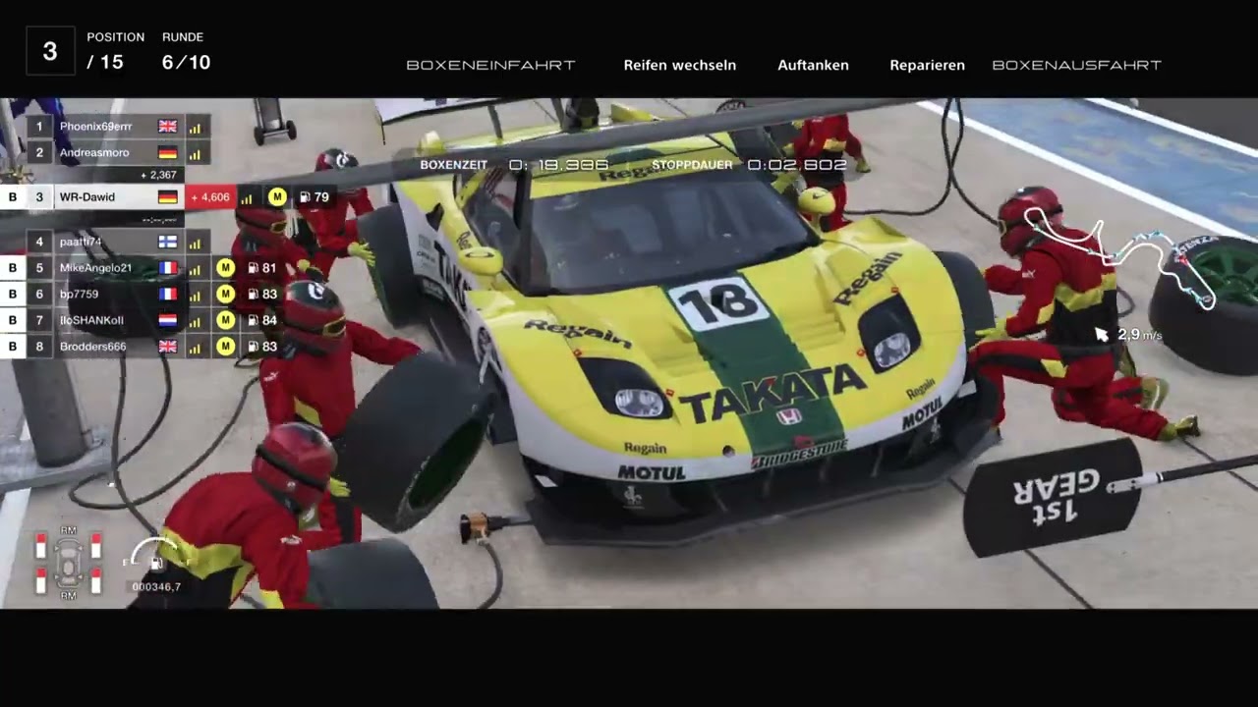
Task: Click the yellow M tyre icon for lloSHANKoll
Action: coord(225,320)
